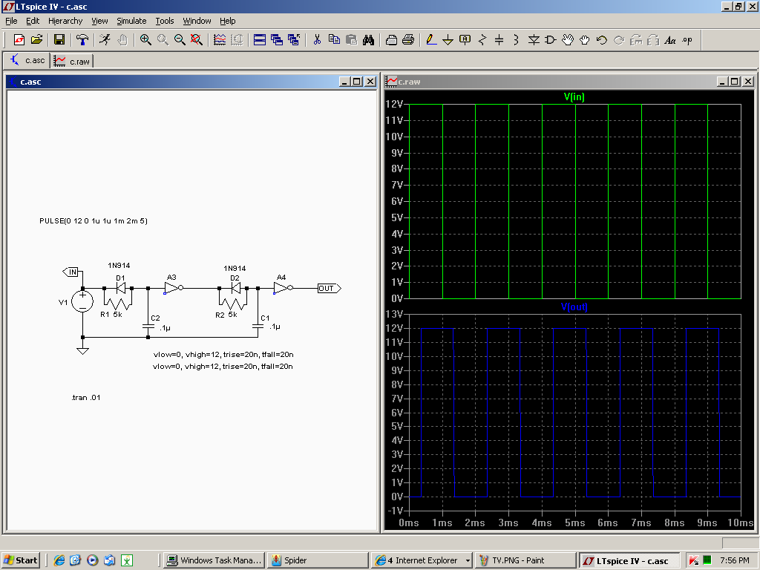The width and height of the screenshot is (760, 570).
Task: Click the Windows Start button
Action: click(x=21, y=560)
